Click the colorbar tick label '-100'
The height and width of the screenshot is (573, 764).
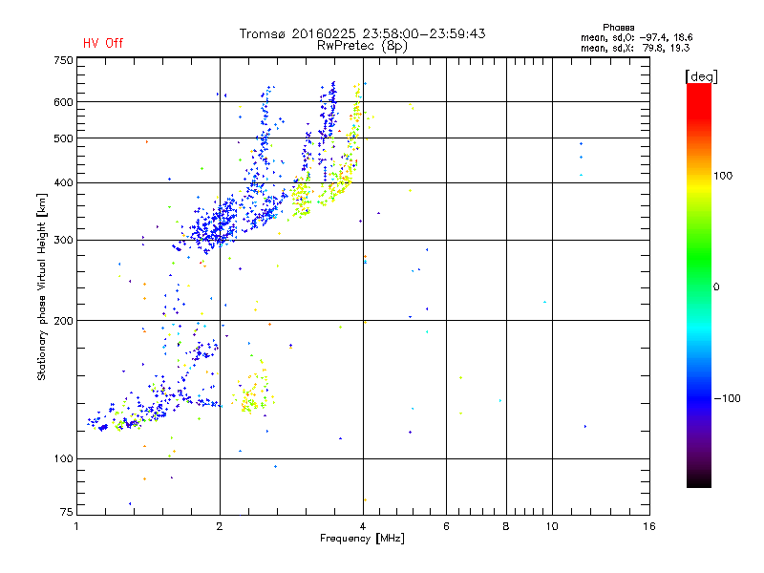point(728,398)
